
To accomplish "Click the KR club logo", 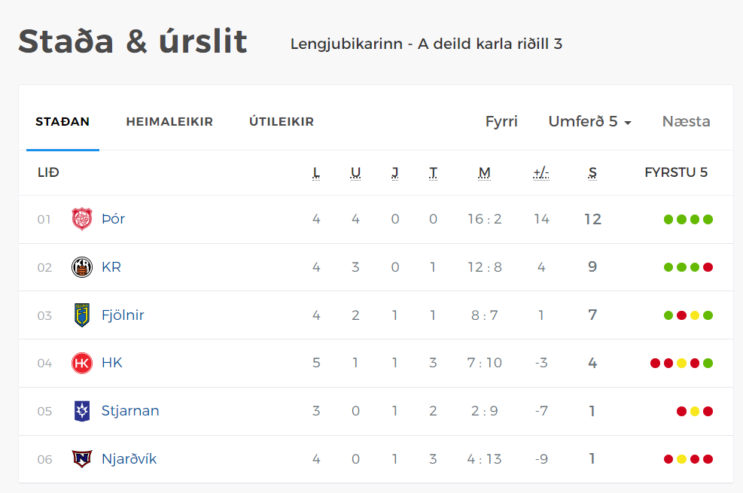I will (81, 267).
